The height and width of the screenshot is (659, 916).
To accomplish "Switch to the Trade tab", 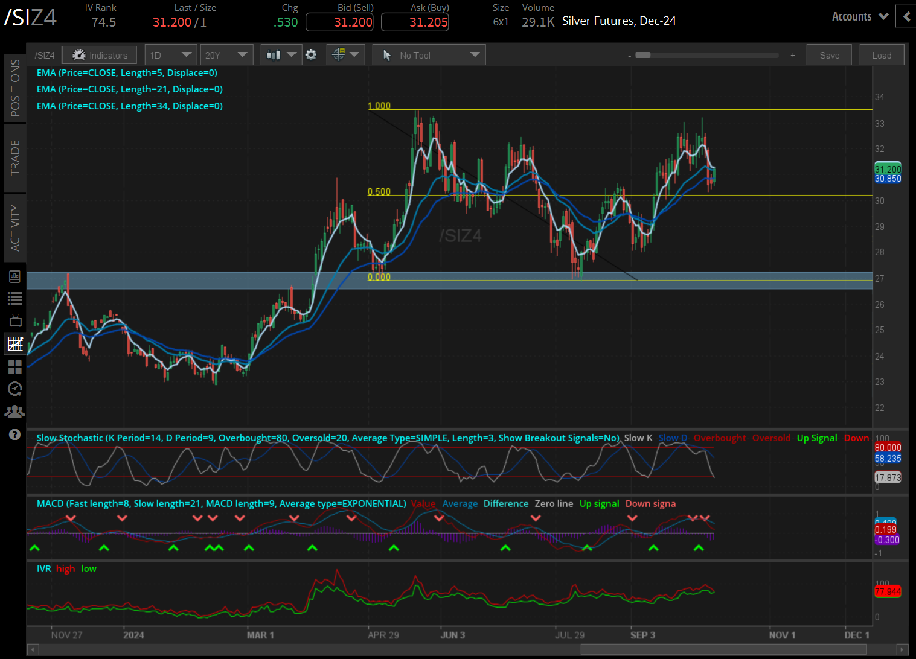I will (15, 158).
